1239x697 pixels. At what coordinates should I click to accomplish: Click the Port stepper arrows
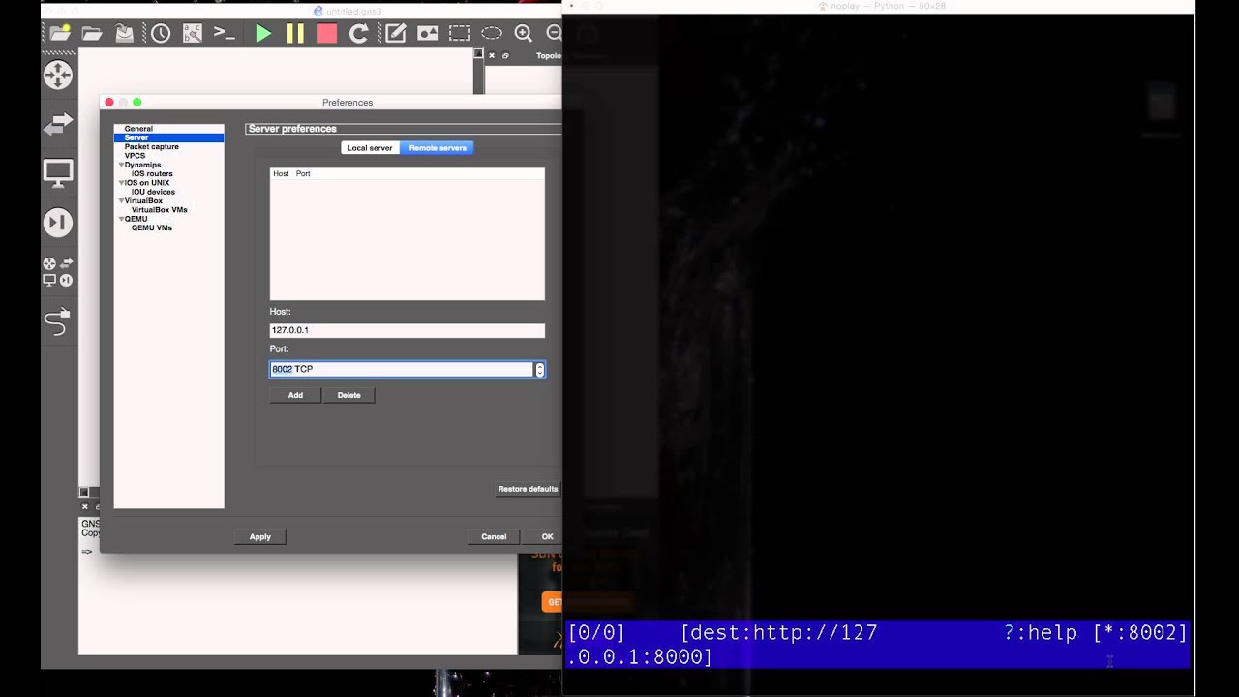[539, 369]
